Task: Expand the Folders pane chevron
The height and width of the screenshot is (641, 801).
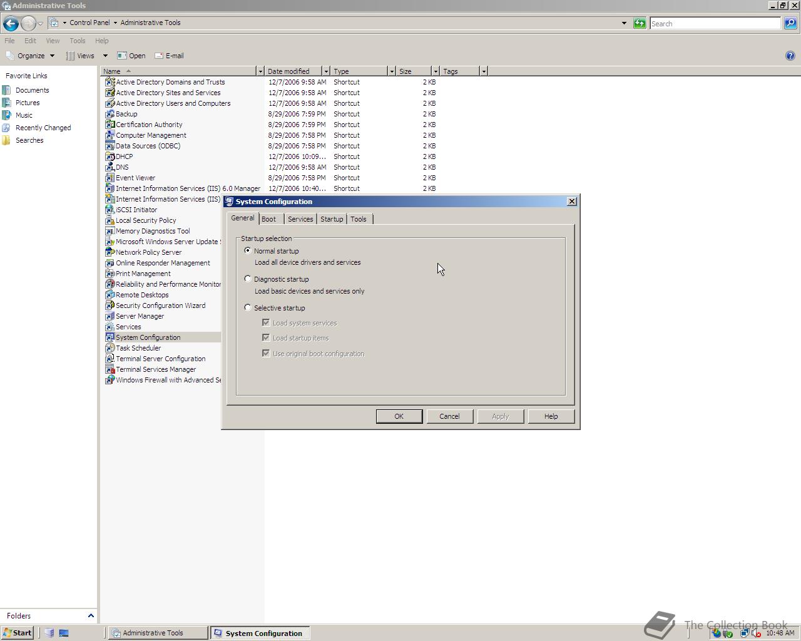Action: click(91, 616)
